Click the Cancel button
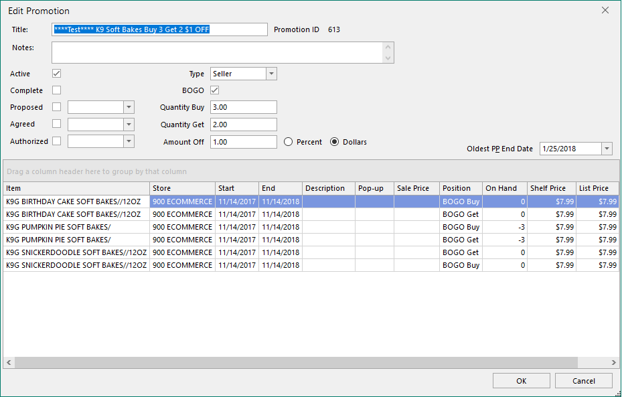622x397 pixels. tap(584, 381)
